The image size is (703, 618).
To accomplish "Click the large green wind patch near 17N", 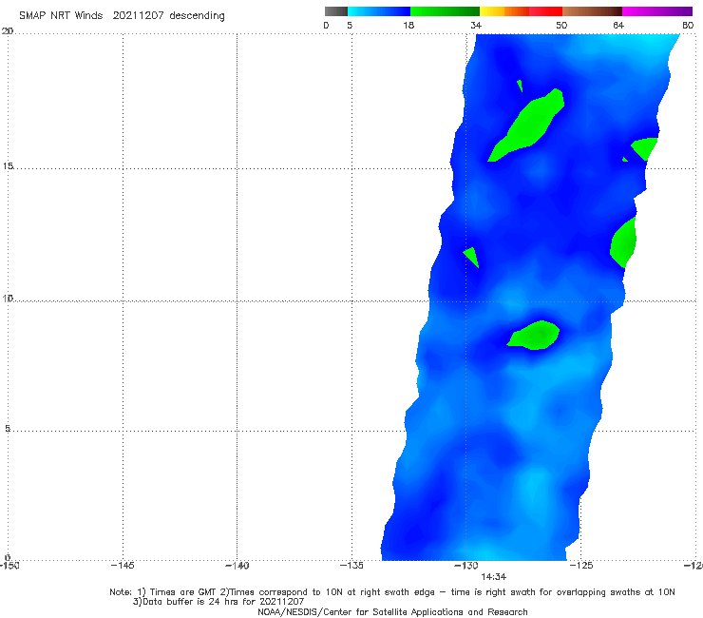I will point(528,124).
